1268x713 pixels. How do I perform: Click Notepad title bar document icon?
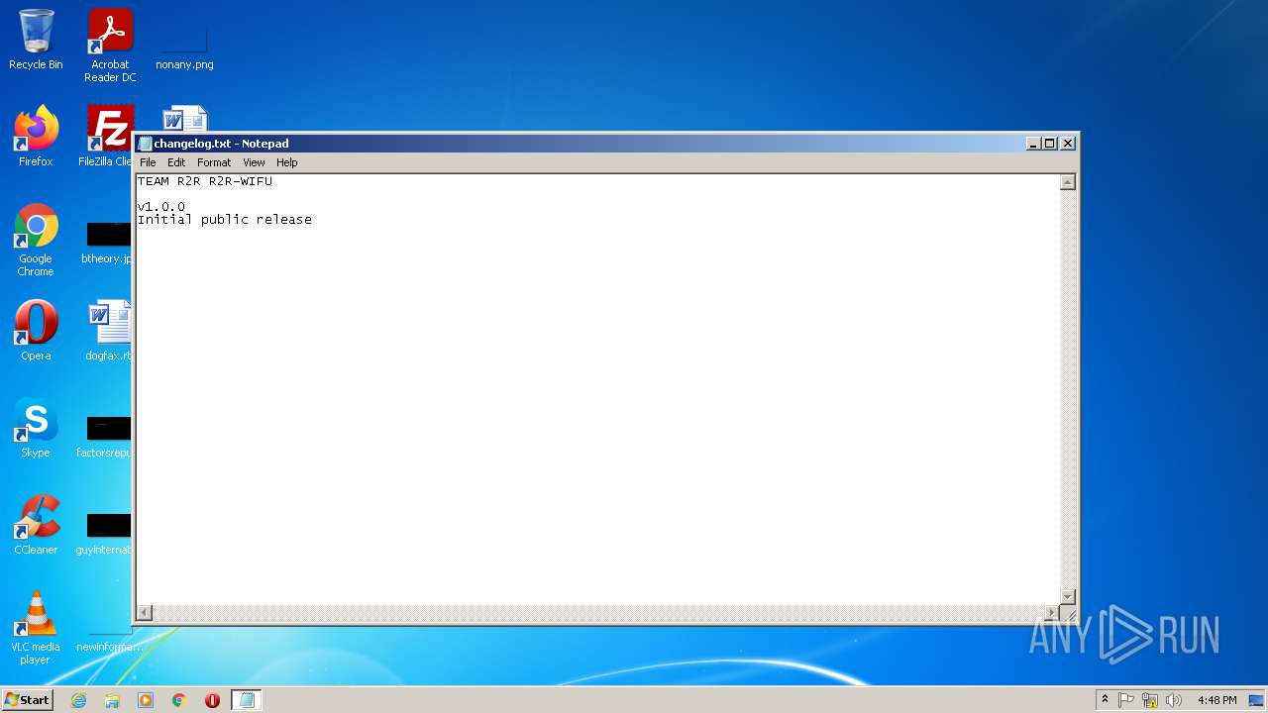(145, 144)
